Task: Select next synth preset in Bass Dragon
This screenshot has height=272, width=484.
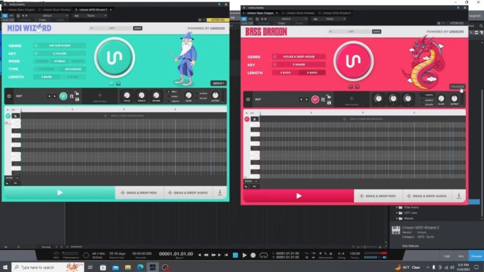Action: [x=306, y=100]
